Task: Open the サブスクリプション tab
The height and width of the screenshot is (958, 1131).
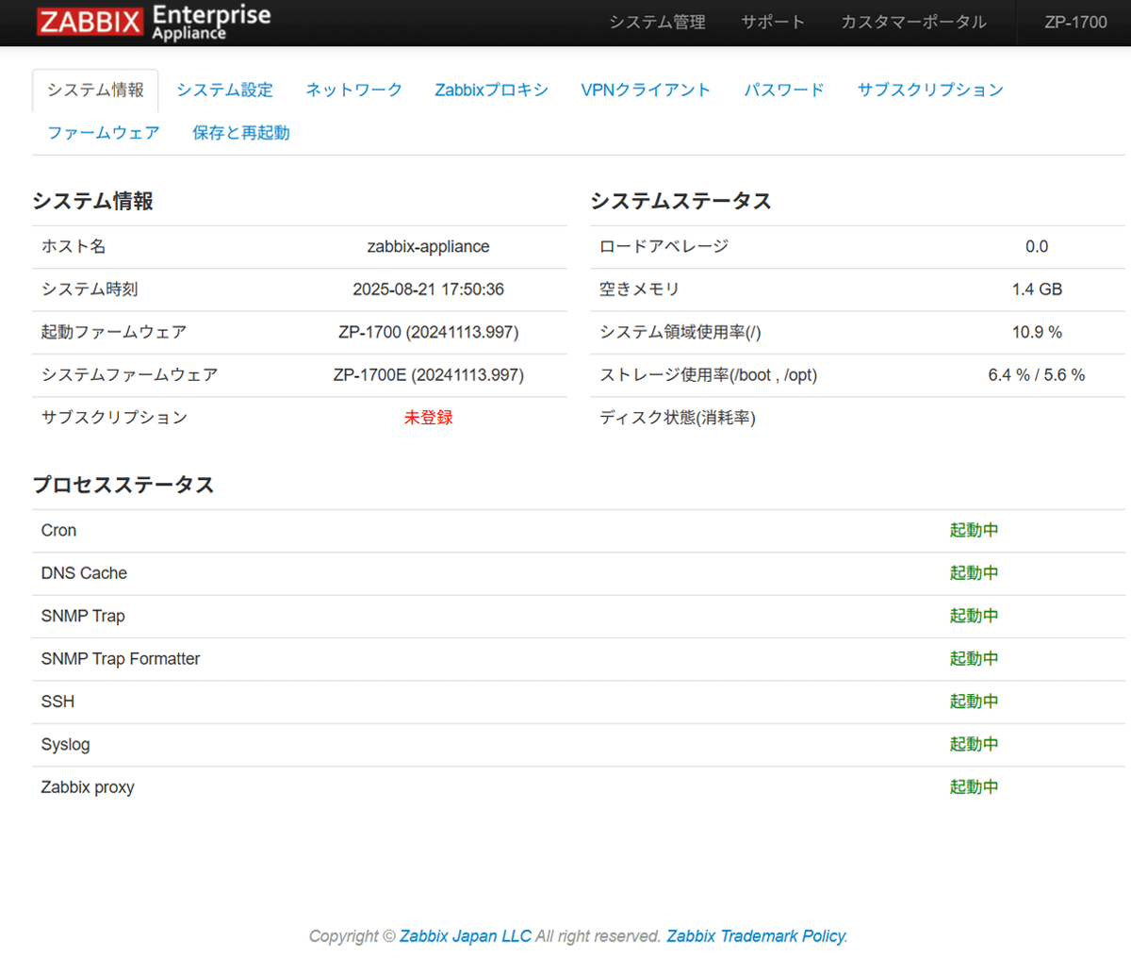Action: (x=930, y=90)
